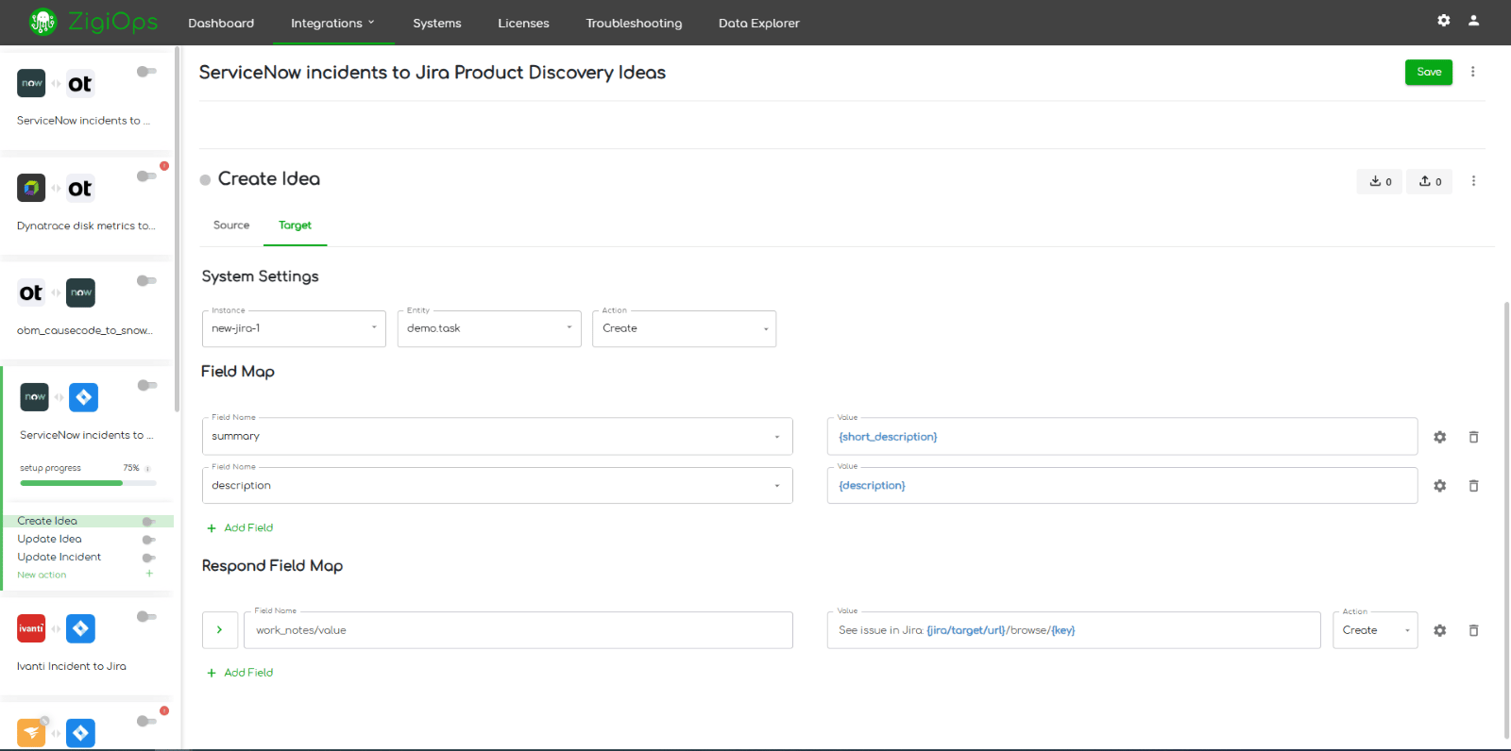Toggle the obm_causecode_to_snow integration switch

pyautogui.click(x=146, y=281)
